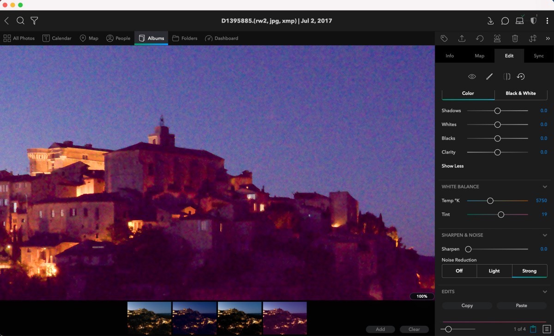
Task: Toggle the eye preview icon
Action: [x=472, y=77]
